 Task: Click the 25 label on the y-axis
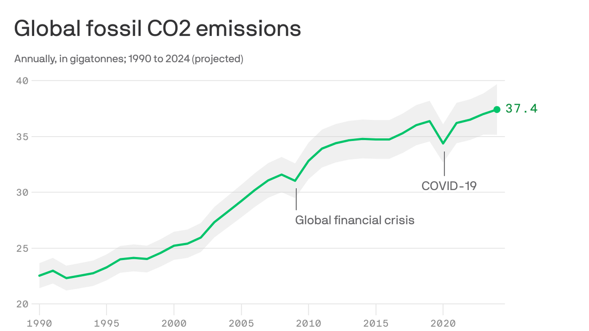click(x=22, y=248)
